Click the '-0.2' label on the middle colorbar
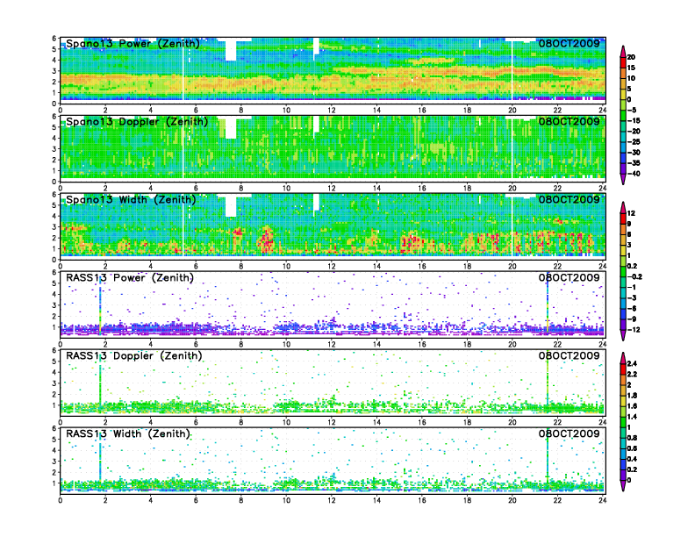The image size is (695, 537). tap(634, 277)
